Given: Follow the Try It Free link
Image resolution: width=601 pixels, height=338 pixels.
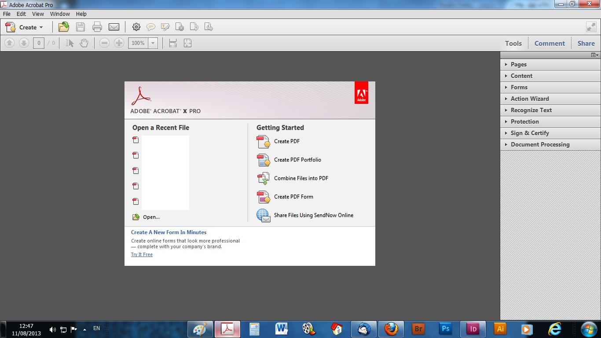Looking at the screenshot, I should click(x=142, y=254).
